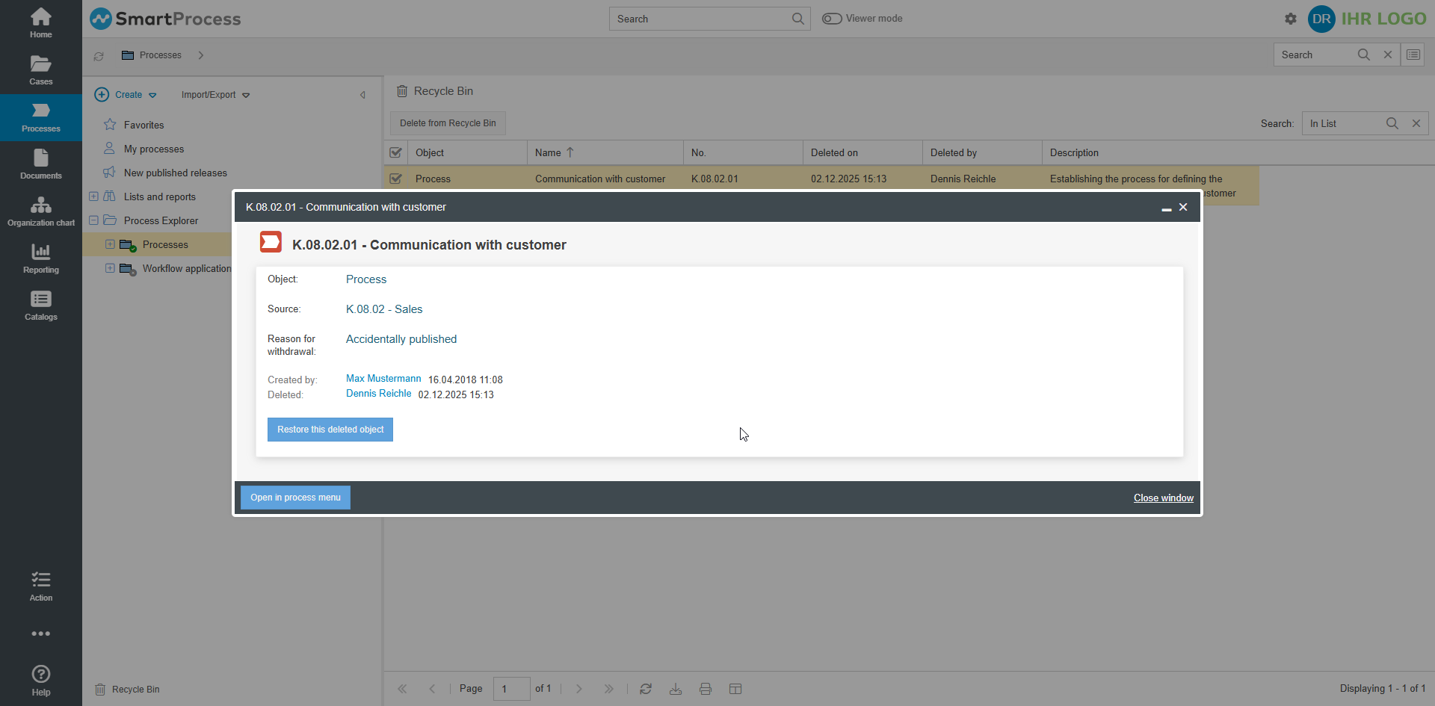This screenshot has width=1435, height=706.
Task: Open the Max Mustermann user link
Action: coord(383,379)
